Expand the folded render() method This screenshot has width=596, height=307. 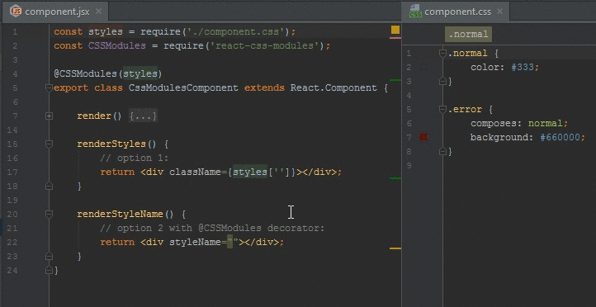click(x=49, y=116)
